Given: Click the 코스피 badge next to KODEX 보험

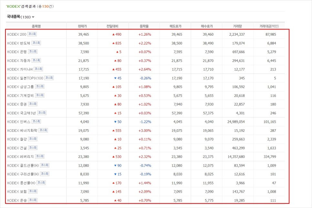Looking at the screenshot, I should click(x=33, y=191).
